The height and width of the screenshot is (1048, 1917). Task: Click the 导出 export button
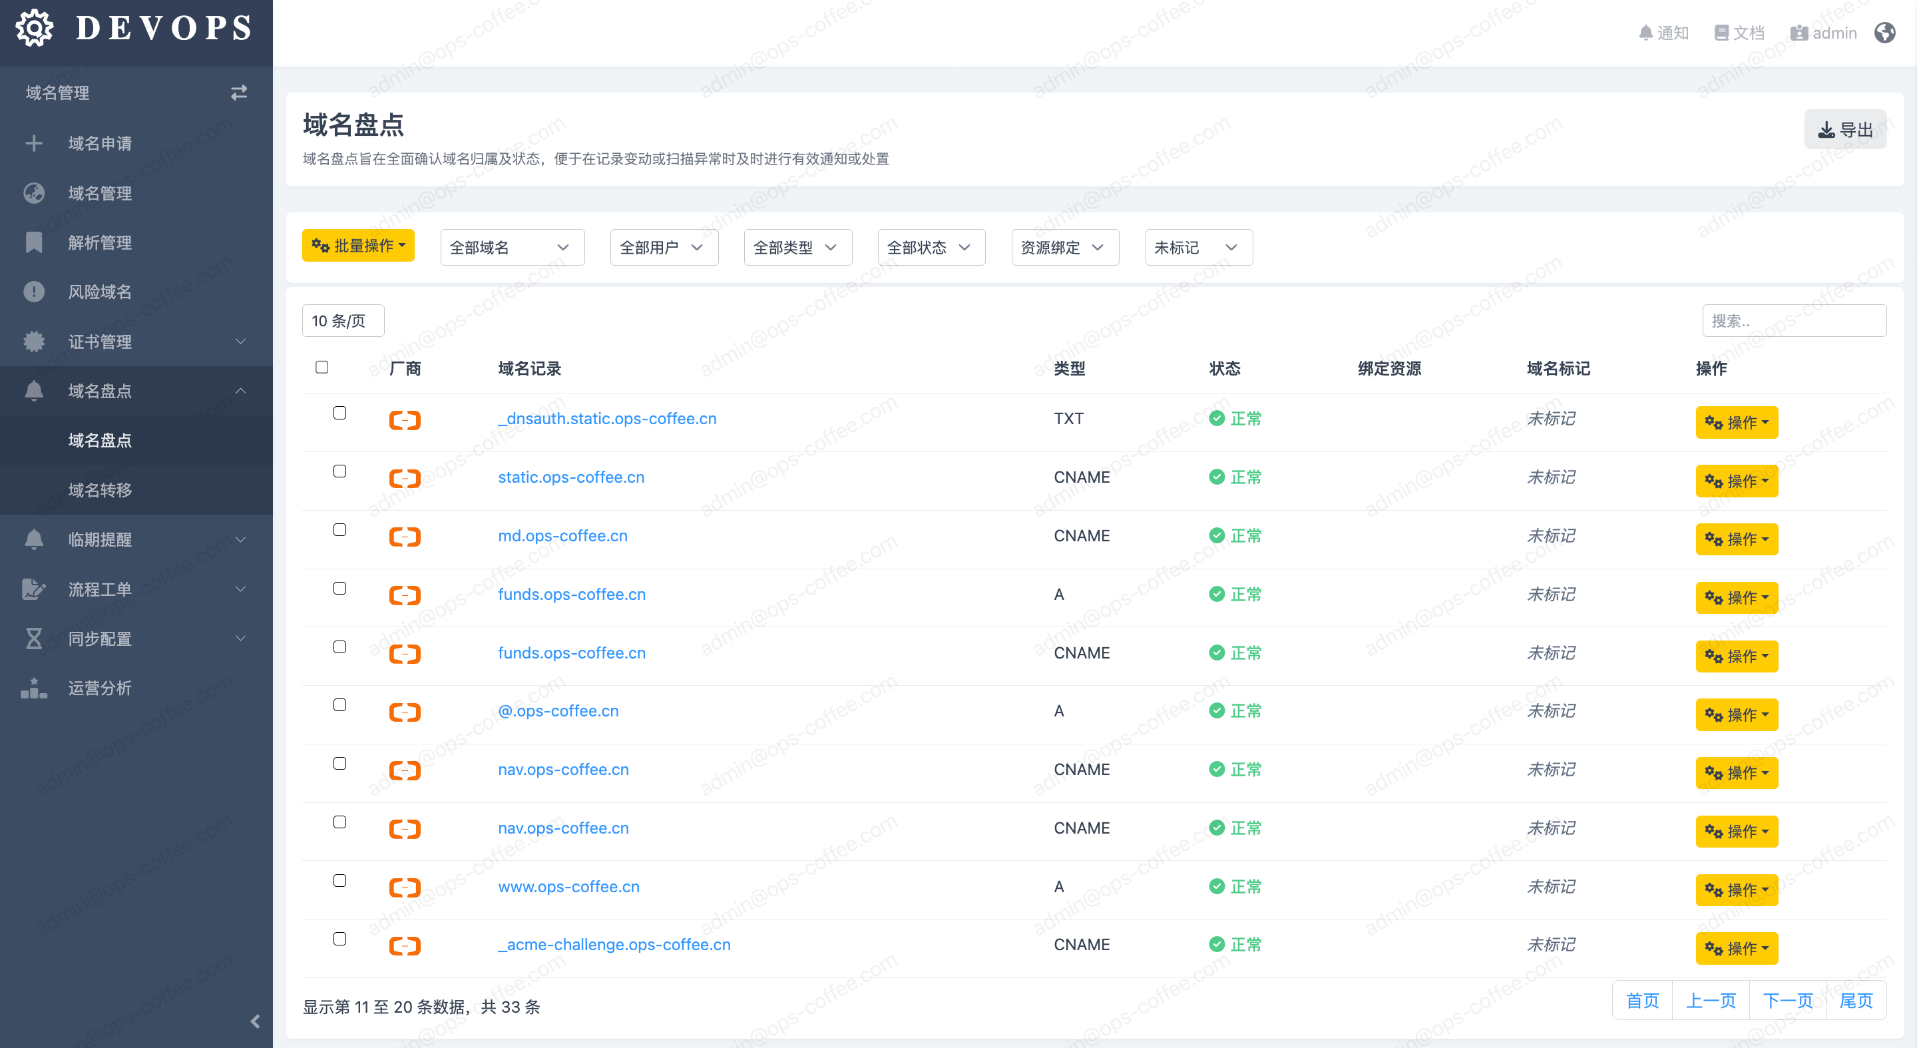pos(1845,130)
